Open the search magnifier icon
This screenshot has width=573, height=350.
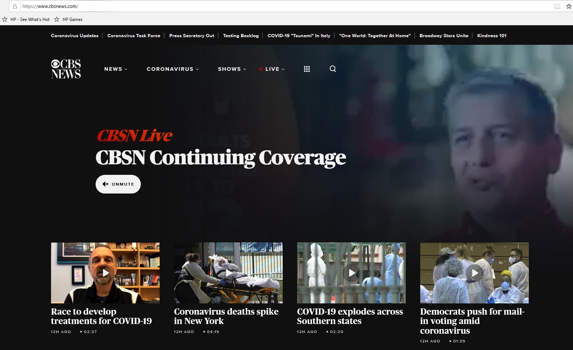[x=333, y=69]
